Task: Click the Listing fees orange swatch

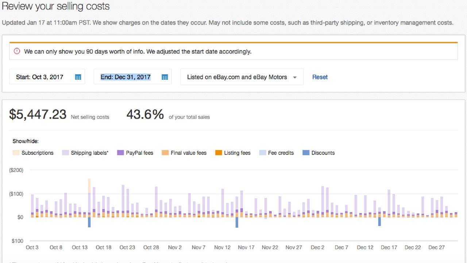Action: tap(219, 153)
